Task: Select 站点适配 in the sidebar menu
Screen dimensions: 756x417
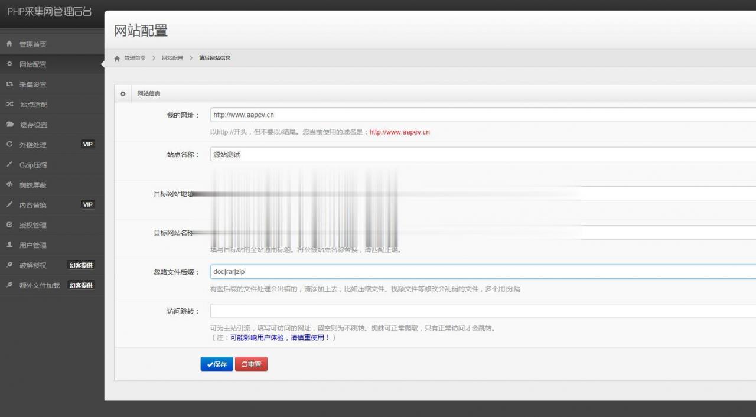Action: [52, 105]
